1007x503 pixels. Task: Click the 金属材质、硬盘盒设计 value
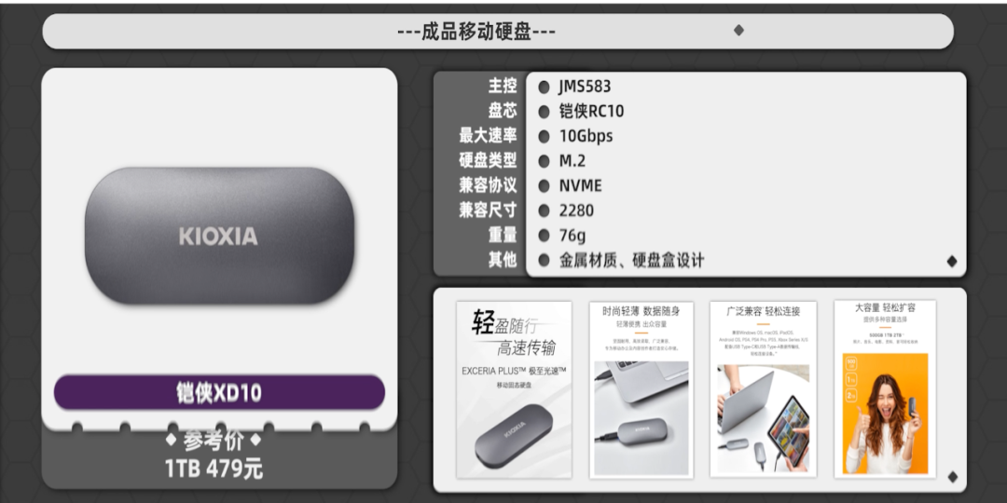631,261
